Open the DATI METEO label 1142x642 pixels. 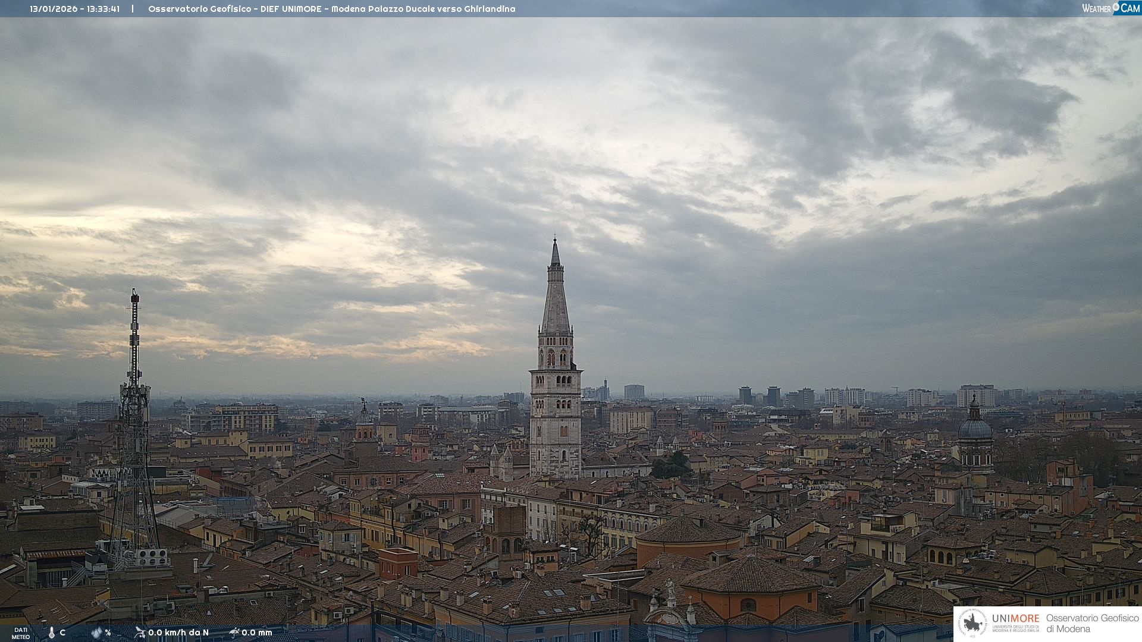(x=21, y=633)
